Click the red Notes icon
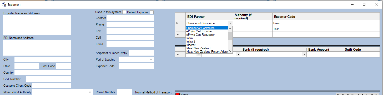 click(x=177, y=94)
